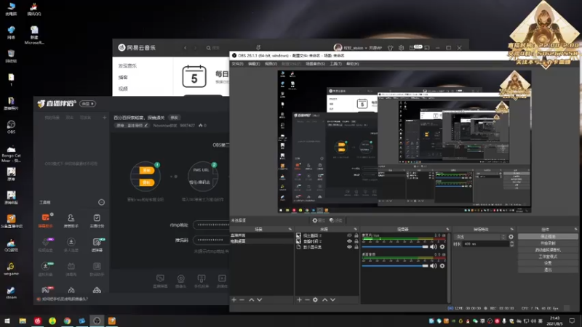582x327 pixels.
Task: Remove the selected source with the Sources minus icon
Action: [307, 299]
